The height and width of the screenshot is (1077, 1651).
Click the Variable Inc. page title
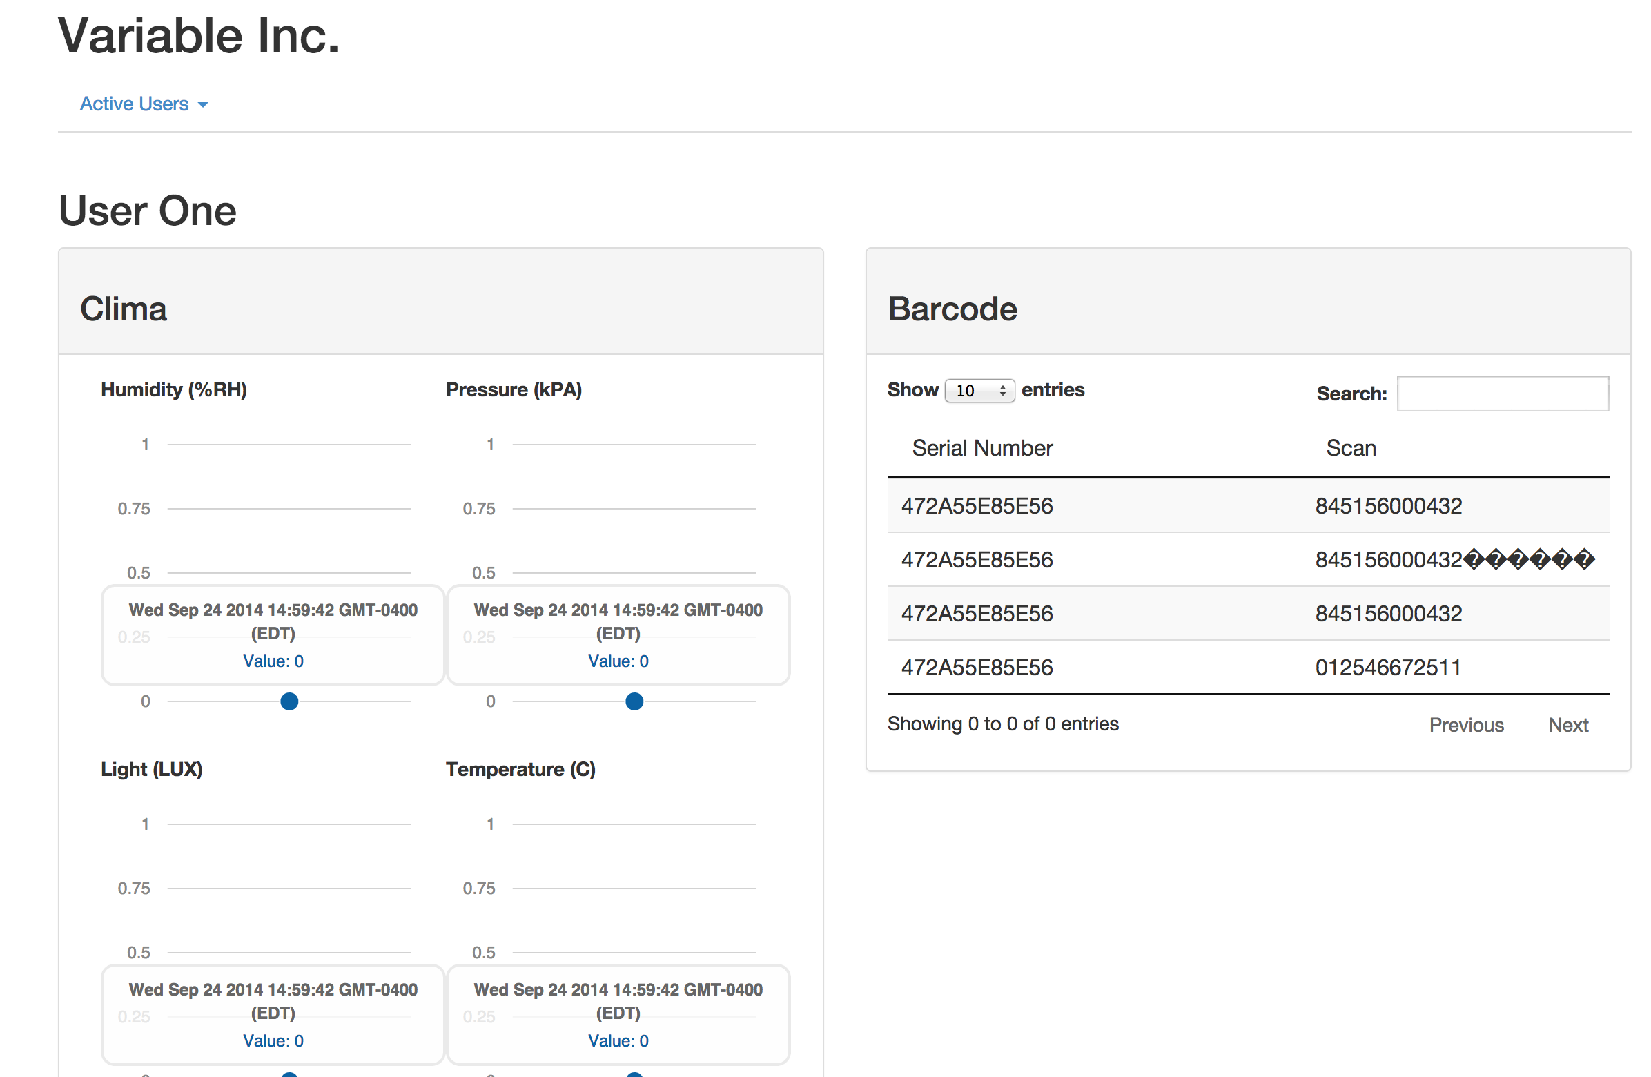199,36
